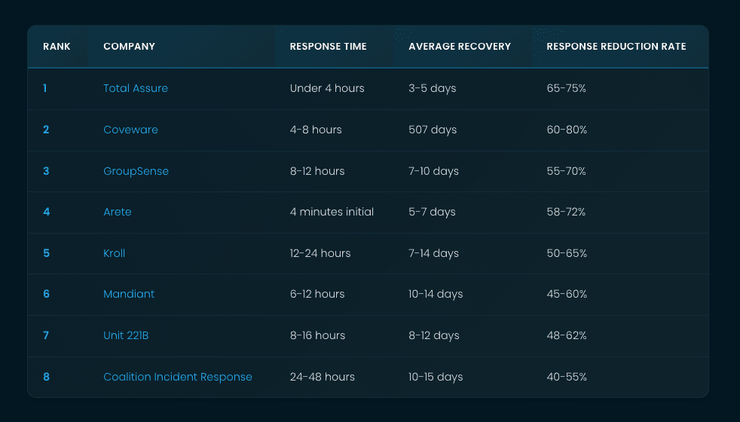This screenshot has width=740, height=422.
Task: Click the RANK column header
Action: (57, 46)
